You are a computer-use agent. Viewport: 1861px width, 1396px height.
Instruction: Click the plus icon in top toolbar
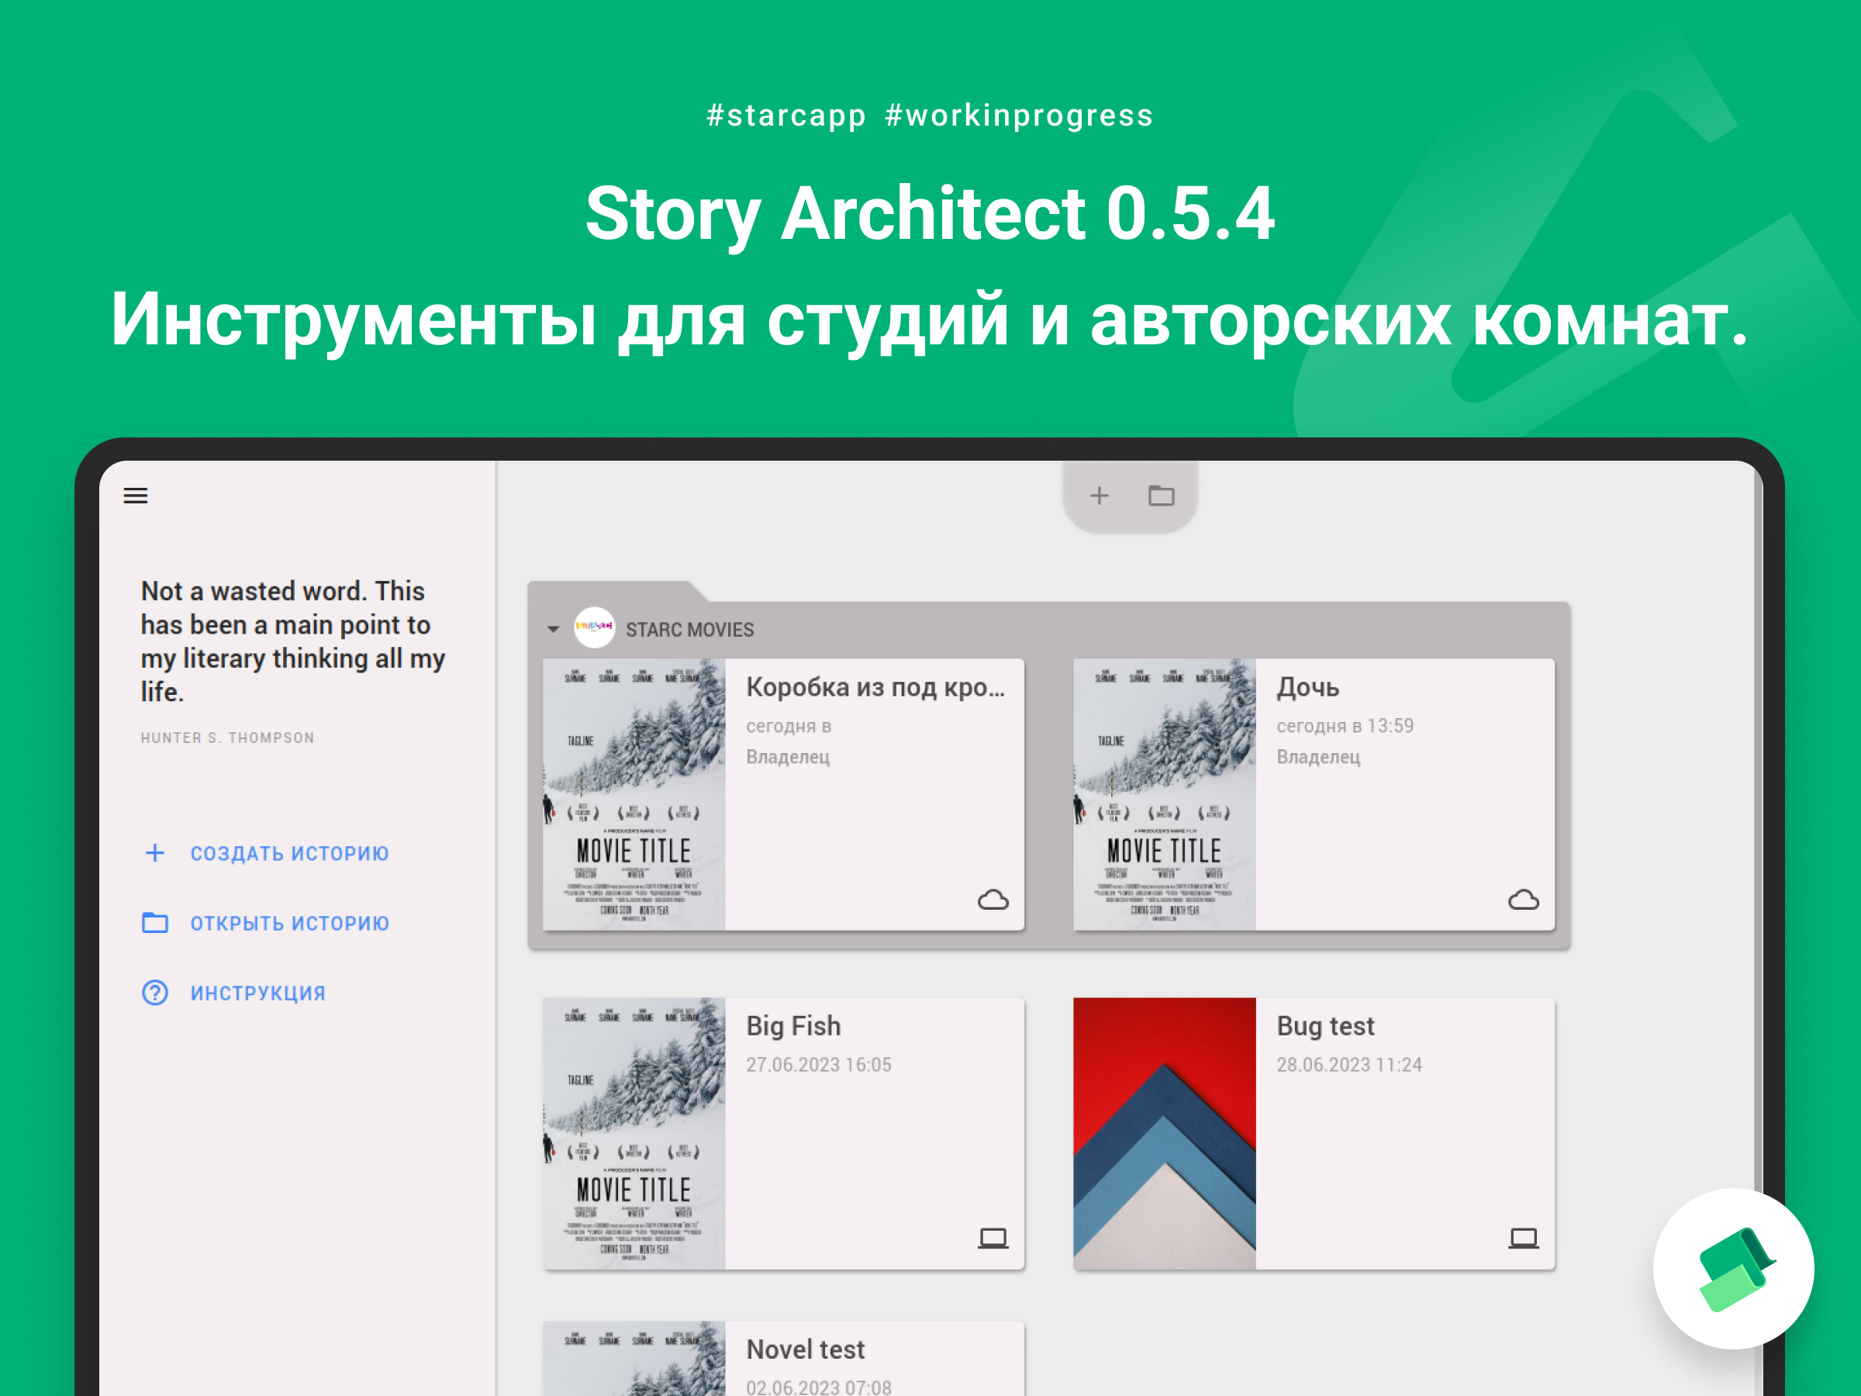point(1099,496)
